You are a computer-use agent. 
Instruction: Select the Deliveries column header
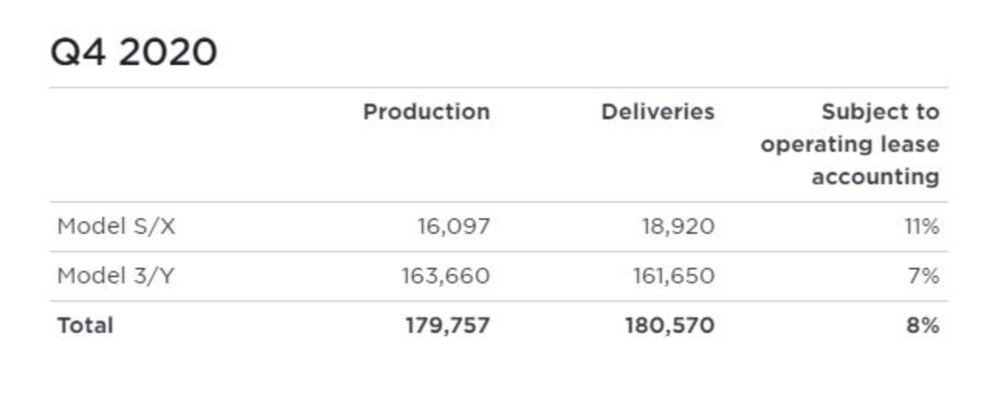point(657,112)
